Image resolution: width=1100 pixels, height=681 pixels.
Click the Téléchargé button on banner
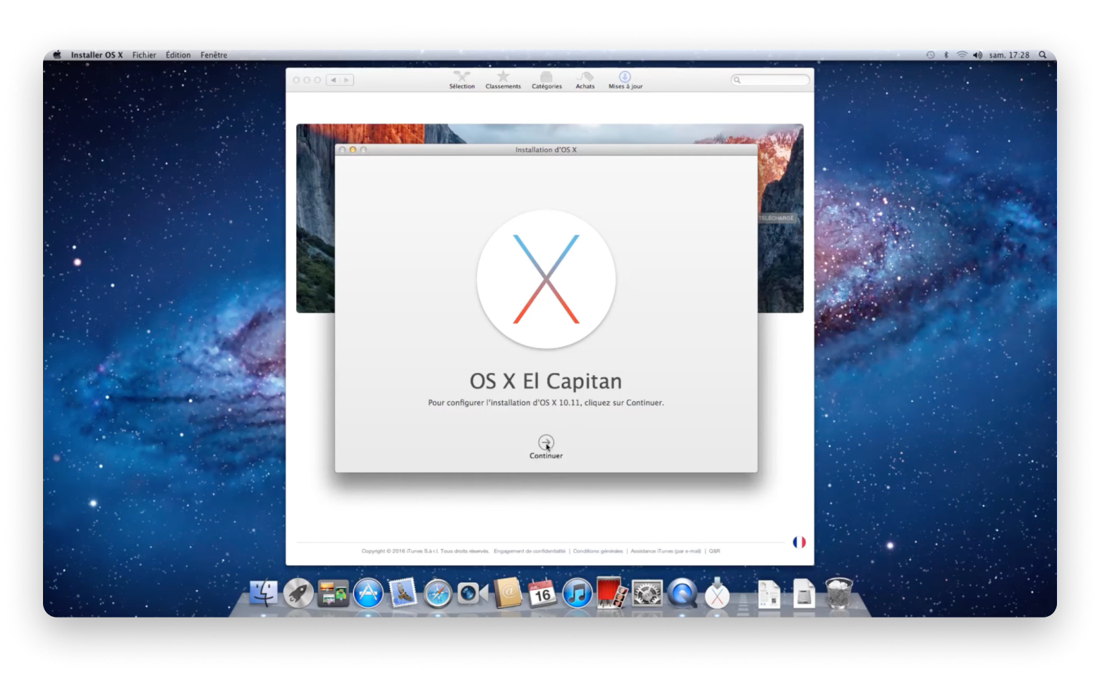(x=776, y=219)
